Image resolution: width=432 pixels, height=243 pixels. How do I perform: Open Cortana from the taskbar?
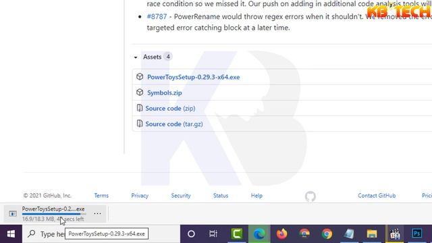point(191,234)
